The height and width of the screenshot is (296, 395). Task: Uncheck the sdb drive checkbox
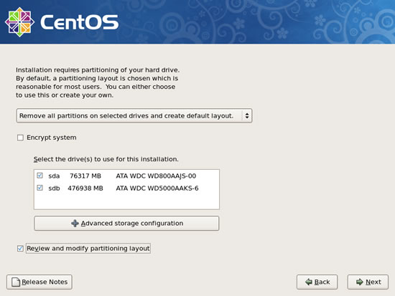click(39, 188)
